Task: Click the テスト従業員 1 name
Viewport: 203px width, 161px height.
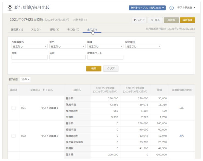Action: pyautogui.click(x=50, y=108)
